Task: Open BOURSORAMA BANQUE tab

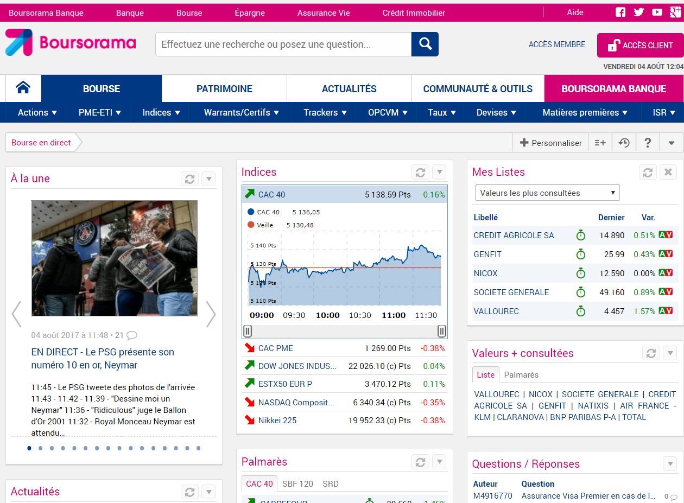Action: (613, 88)
